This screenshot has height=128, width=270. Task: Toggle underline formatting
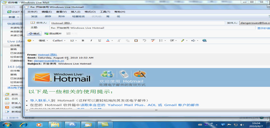(x=100, y=41)
